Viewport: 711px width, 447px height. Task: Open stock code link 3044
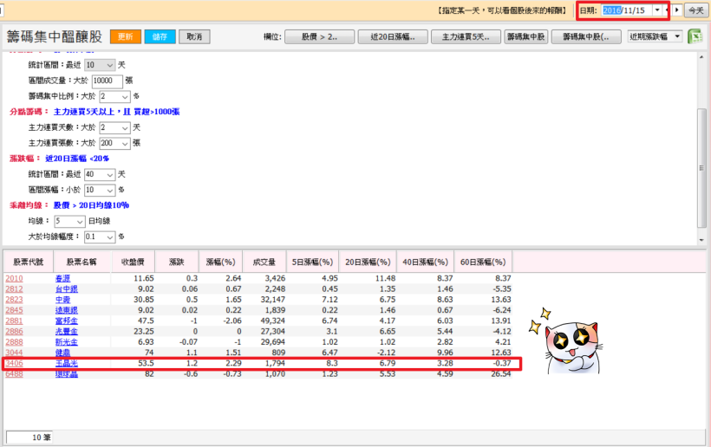(14, 353)
